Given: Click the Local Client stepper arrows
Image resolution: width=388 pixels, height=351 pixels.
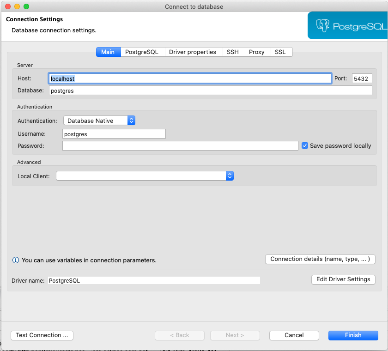Looking at the screenshot, I should (230, 175).
